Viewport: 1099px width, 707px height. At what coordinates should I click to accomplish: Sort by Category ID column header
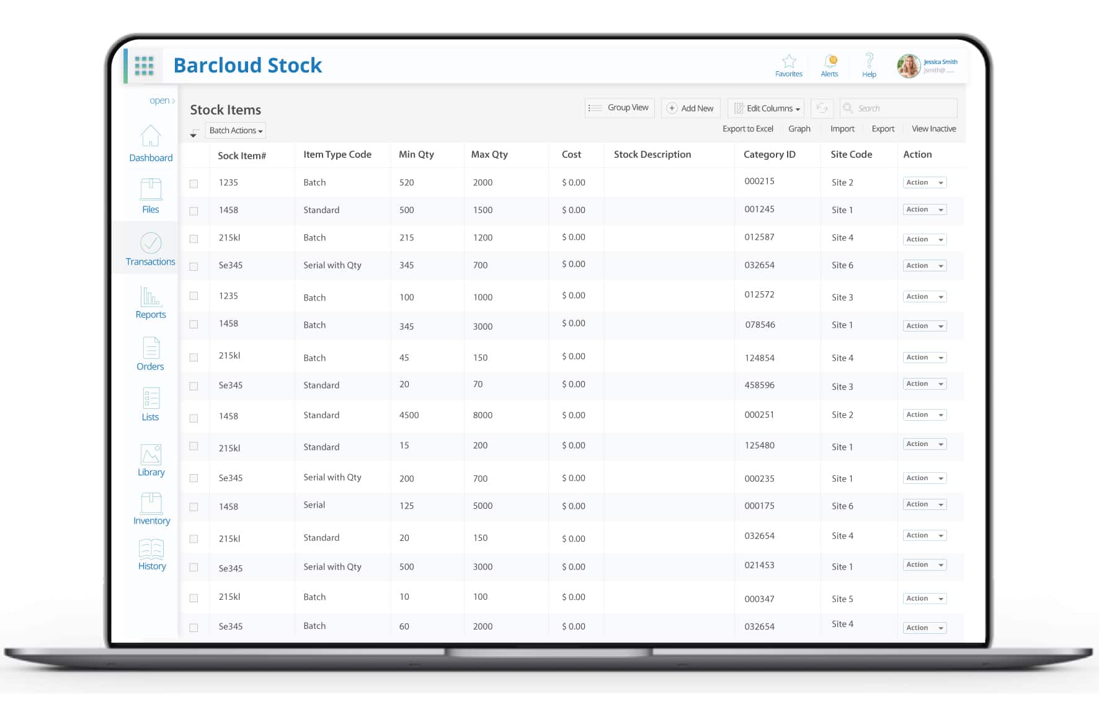coord(770,154)
